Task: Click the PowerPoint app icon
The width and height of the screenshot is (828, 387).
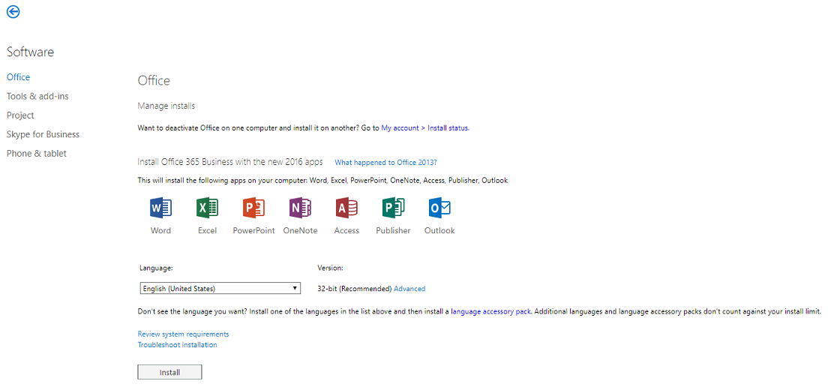Action: [x=253, y=208]
